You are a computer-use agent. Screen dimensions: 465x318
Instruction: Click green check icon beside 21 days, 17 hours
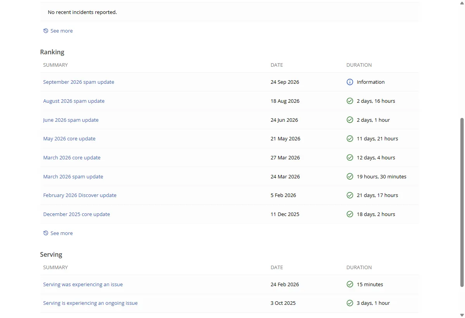pyautogui.click(x=350, y=195)
